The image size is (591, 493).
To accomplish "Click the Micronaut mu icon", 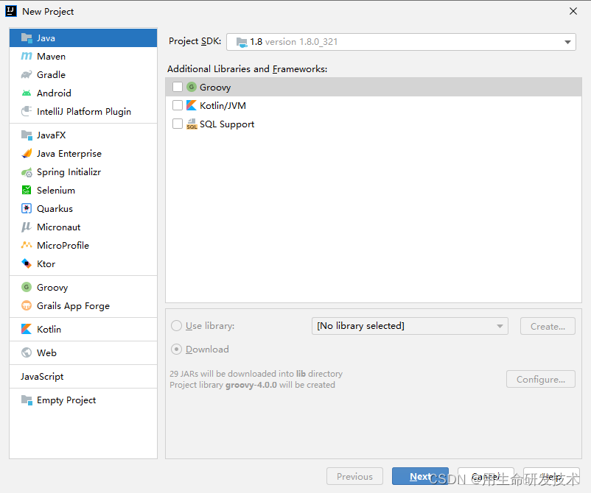I will [27, 227].
